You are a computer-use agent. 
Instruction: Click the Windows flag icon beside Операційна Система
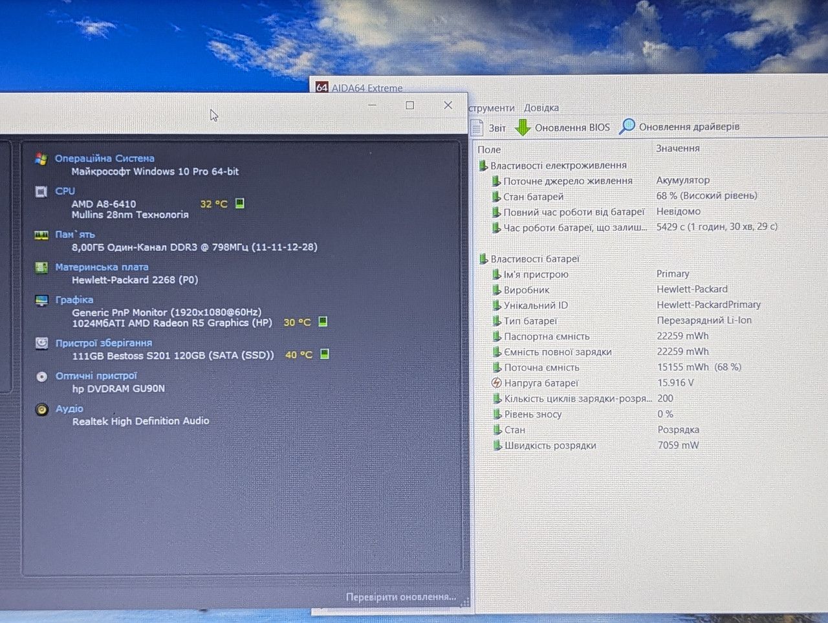41,158
